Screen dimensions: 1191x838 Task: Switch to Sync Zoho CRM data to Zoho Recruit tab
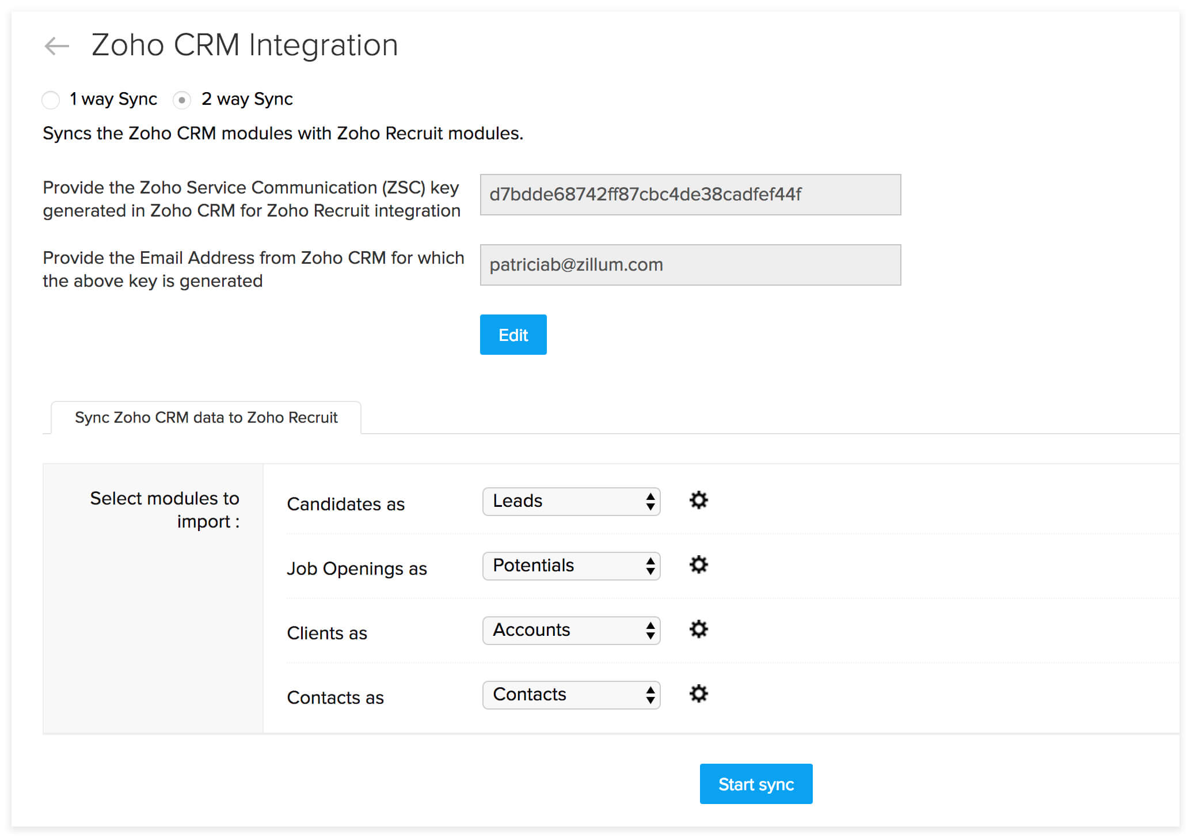[206, 418]
